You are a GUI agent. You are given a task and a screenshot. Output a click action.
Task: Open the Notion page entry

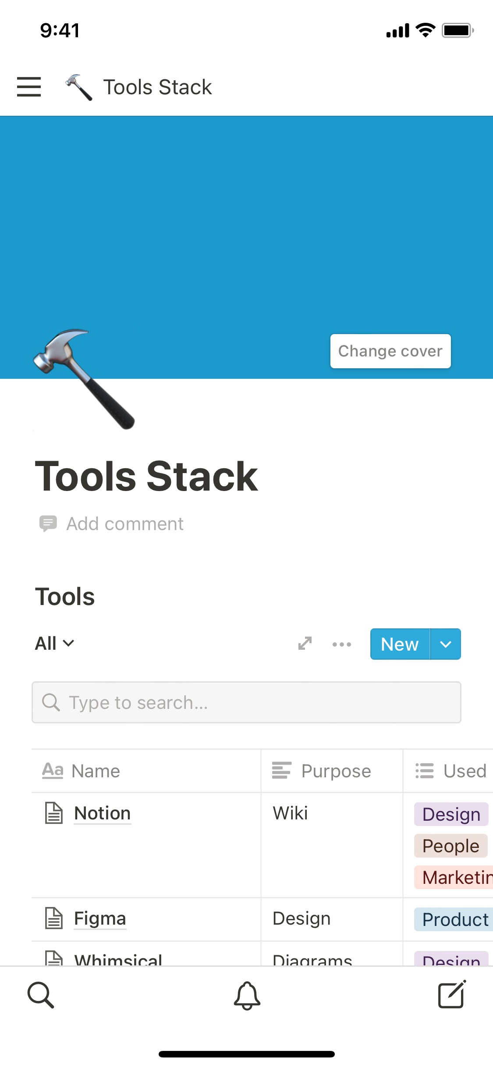[102, 813]
